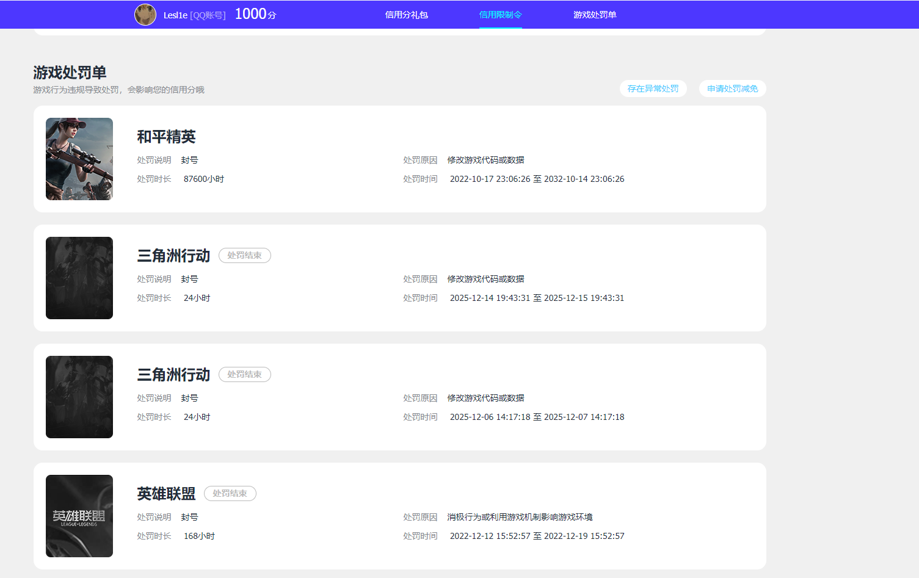The image size is (919, 578).
Task: Open the 信用分礼包 tab
Action: (x=406, y=15)
